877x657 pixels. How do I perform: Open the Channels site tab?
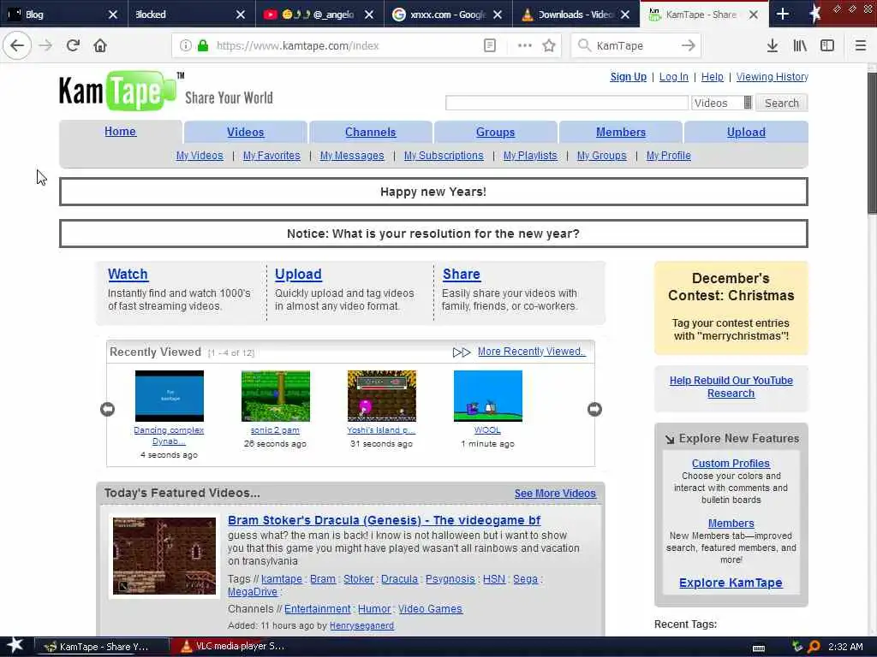coord(370,133)
